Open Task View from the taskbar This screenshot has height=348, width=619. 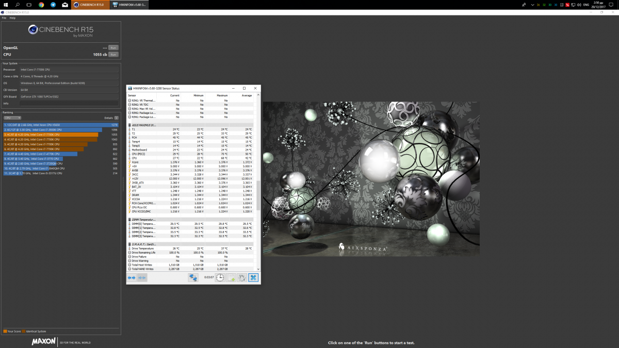coord(29,5)
